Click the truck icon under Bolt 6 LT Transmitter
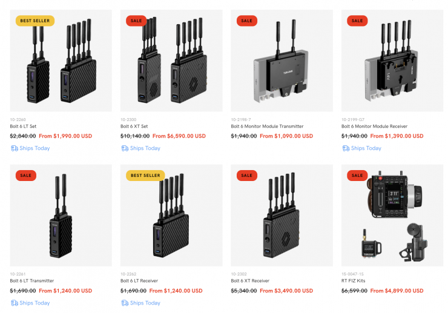Viewport: 448px width, 313px height. [14, 303]
